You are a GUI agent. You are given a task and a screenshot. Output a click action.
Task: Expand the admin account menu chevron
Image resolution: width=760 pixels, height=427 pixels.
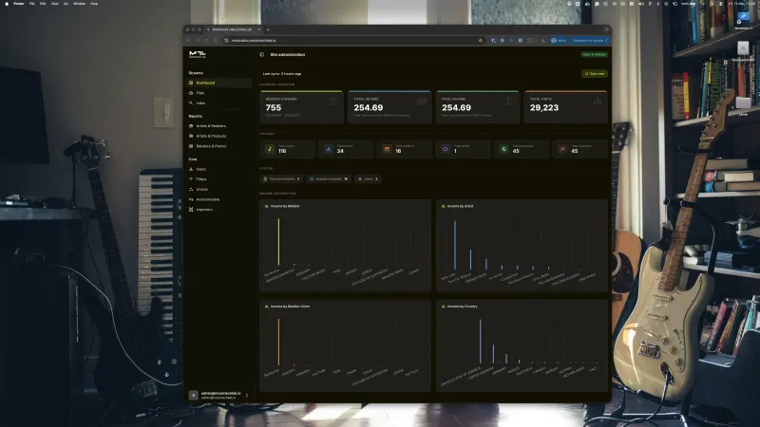pos(247,395)
